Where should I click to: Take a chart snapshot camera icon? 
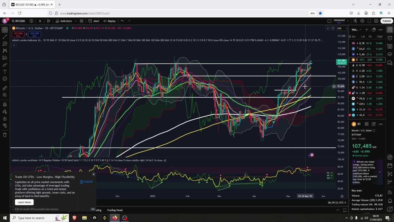(x=376, y=21)
